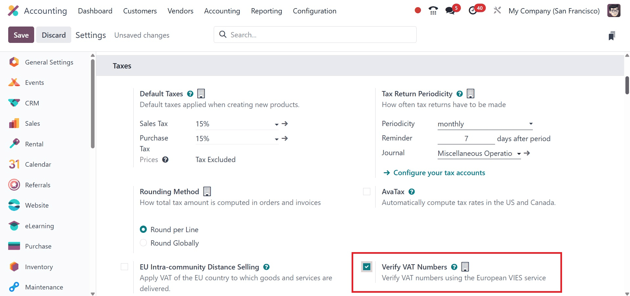Open the Reporting menu

266,11
